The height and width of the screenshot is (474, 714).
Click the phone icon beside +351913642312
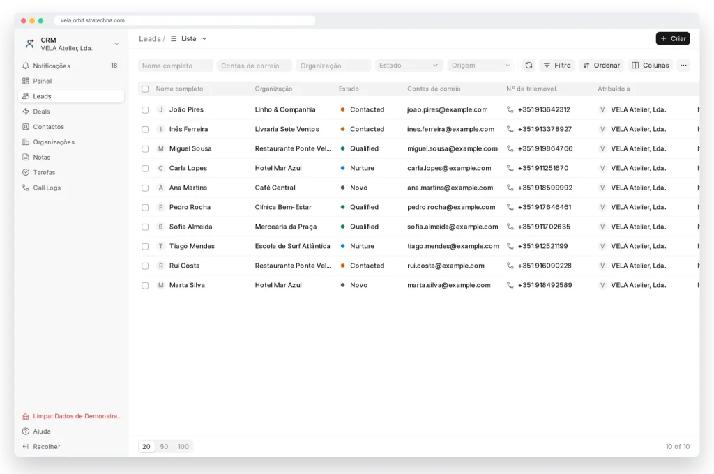(x=510, y=109)
